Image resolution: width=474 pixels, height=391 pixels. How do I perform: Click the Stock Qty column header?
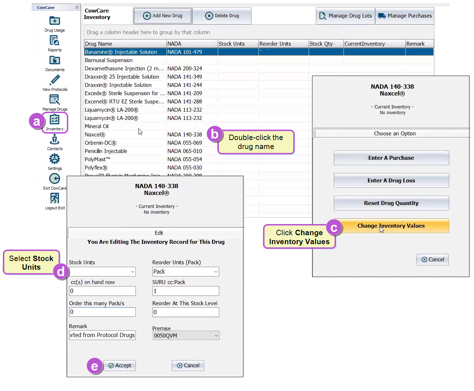coord(326,43)
